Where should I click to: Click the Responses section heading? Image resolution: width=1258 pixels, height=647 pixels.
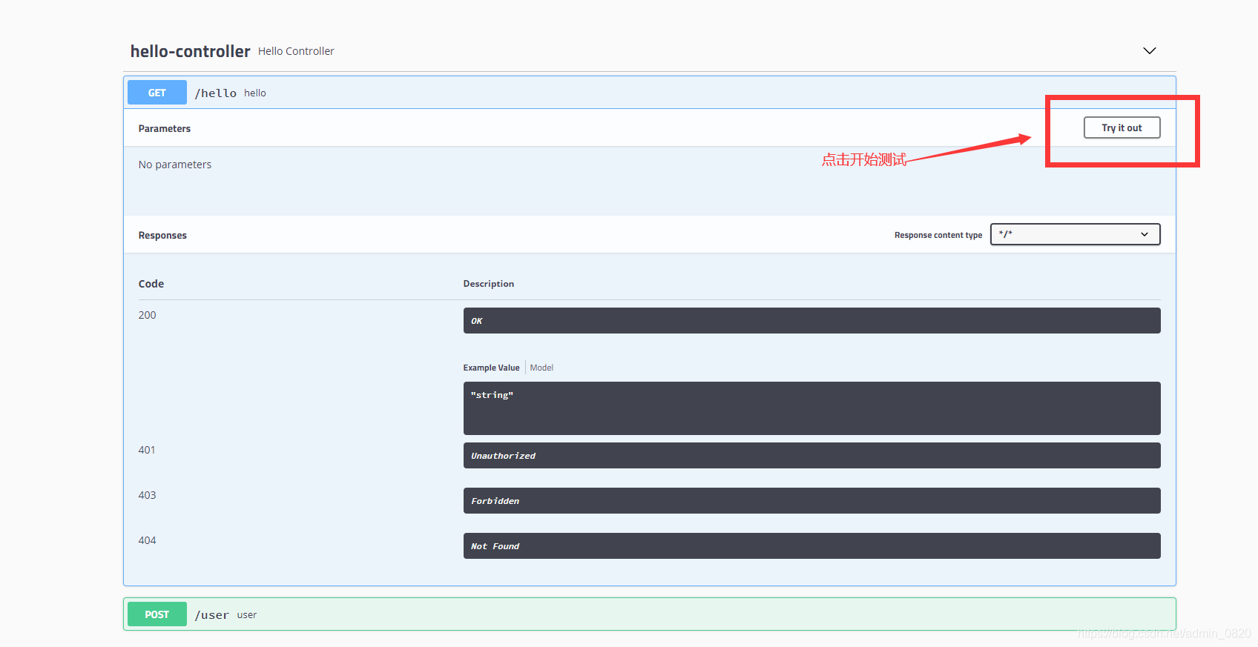162,236
